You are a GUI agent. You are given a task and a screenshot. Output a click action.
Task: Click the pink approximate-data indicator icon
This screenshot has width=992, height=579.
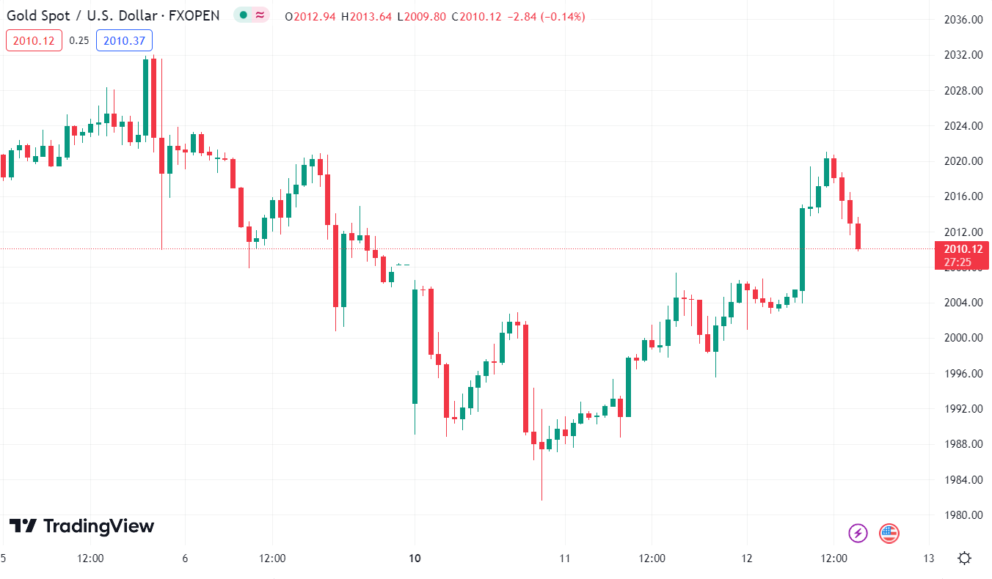point(260,15)
